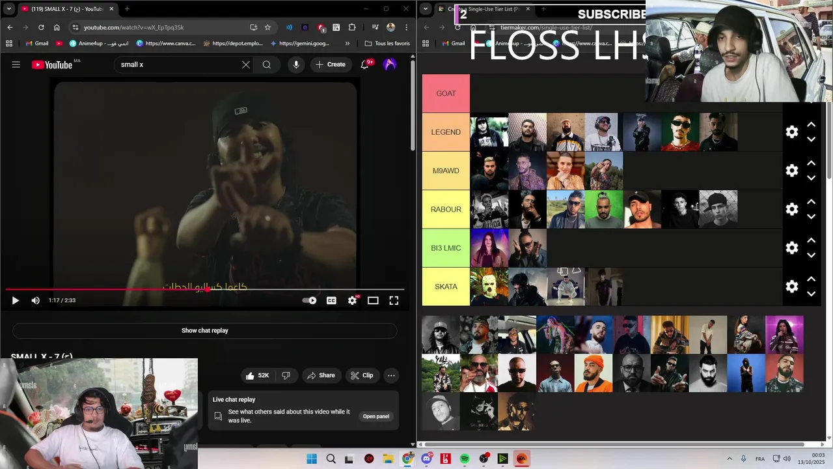Expand the system tray hidden icons
Screen dimensions: 833x469
(x=730, y=459)
